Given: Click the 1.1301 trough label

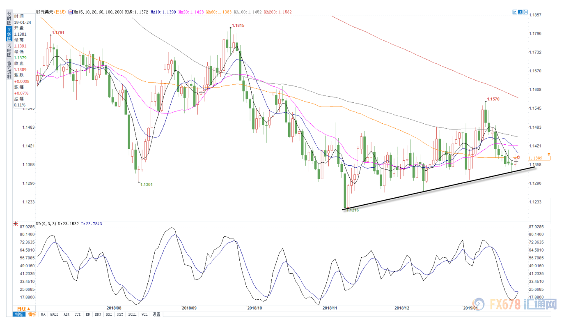Looking at the screenshot, I should coord(147,185).
